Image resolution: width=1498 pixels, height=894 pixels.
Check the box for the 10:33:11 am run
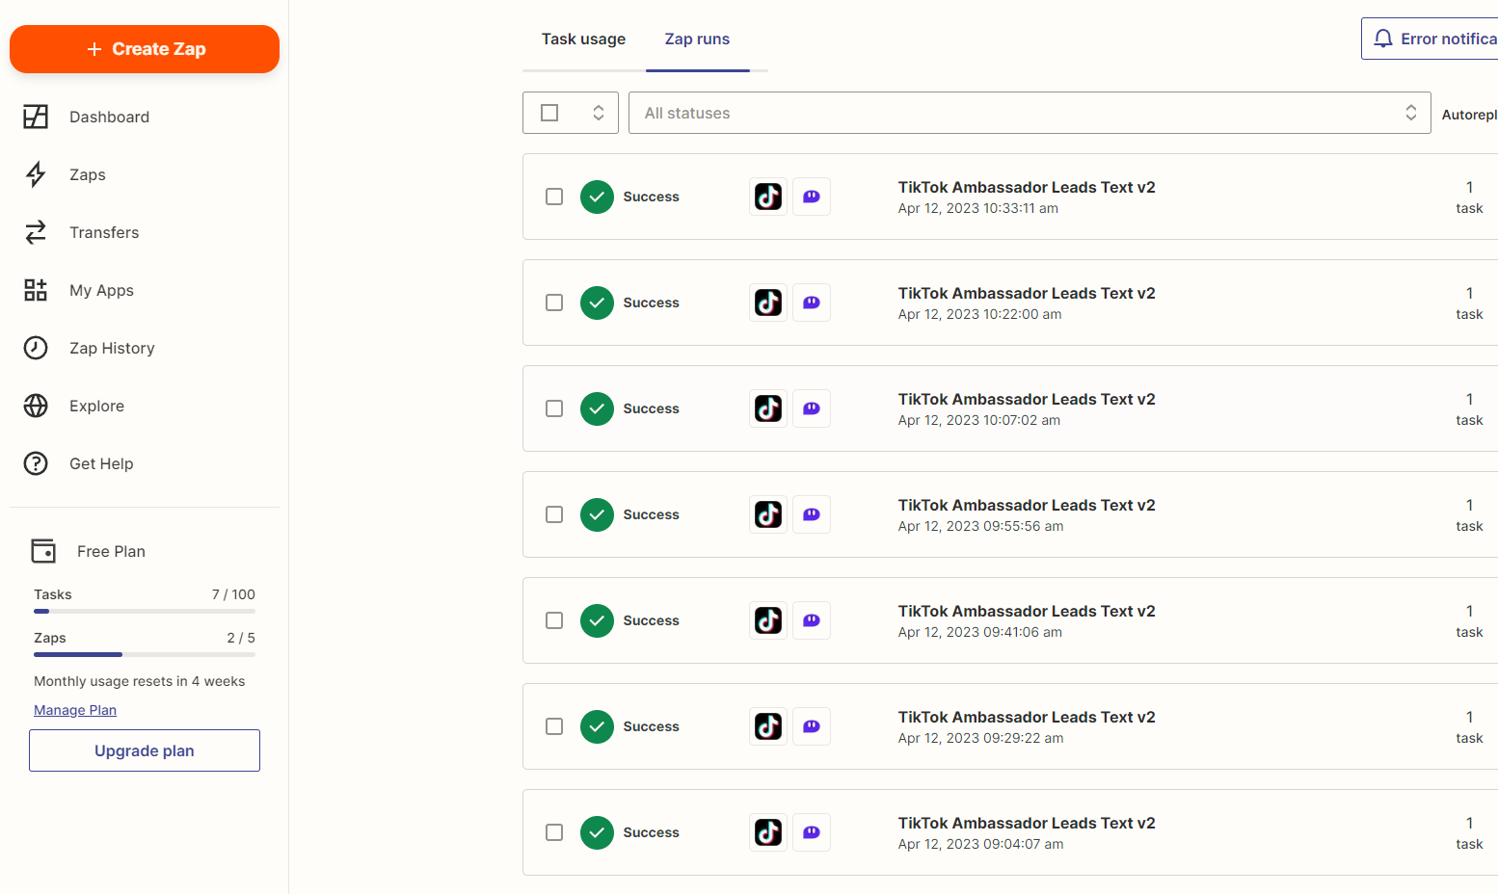pos(554,197)
